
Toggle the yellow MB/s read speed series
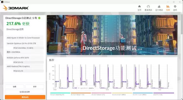122,94
